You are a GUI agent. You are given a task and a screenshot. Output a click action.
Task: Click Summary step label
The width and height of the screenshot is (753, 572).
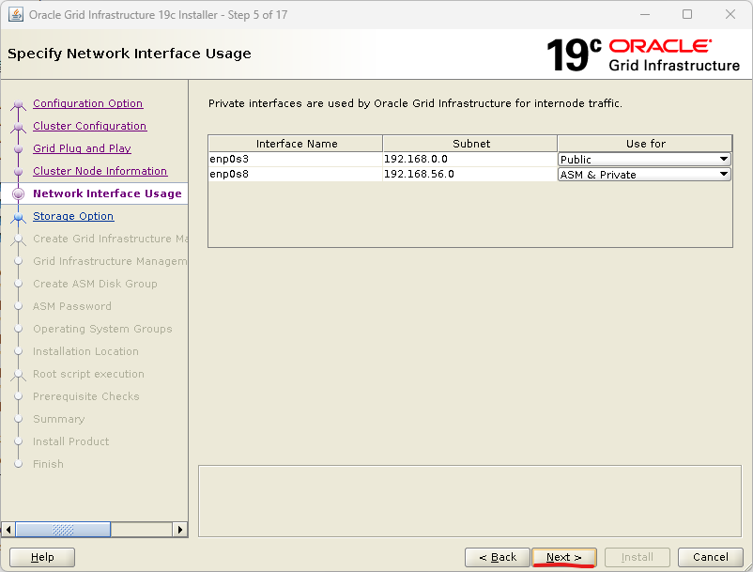point(58,419)
